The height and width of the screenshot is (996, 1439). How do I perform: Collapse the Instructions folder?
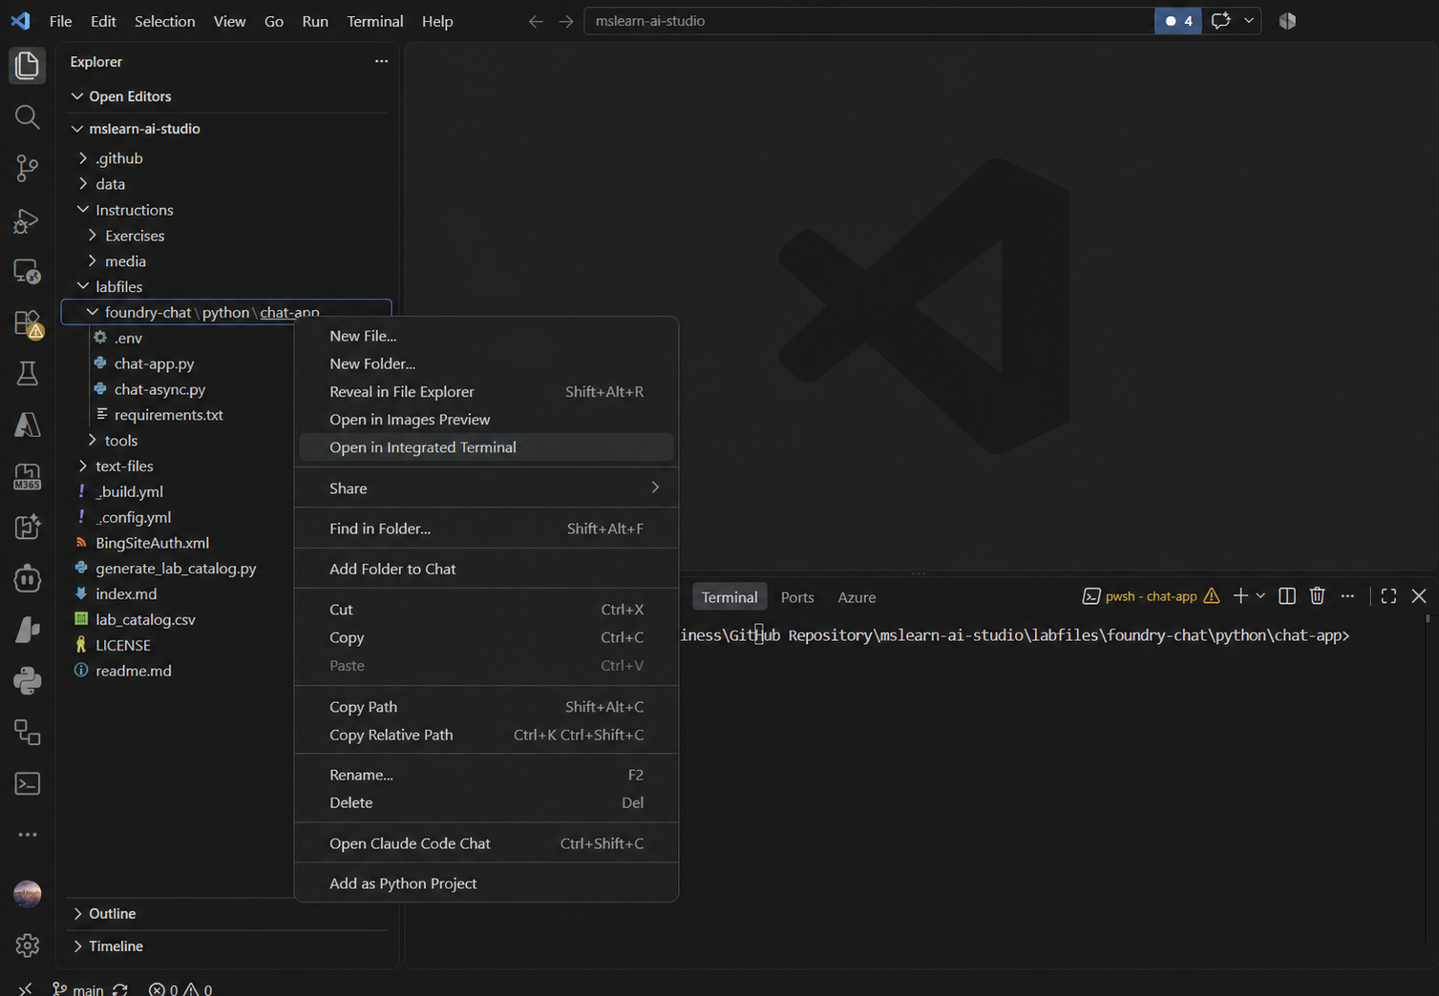pos(83,210)
